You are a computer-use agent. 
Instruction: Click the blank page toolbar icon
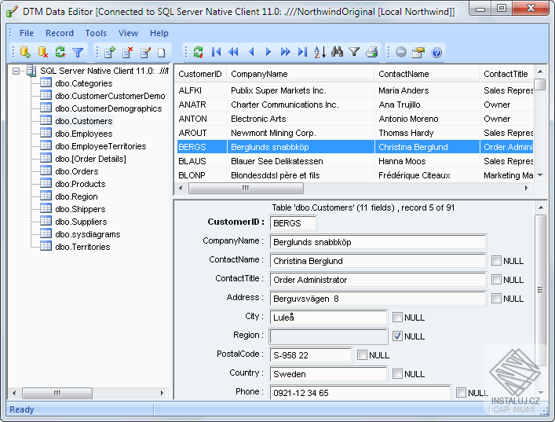[x=162, y=53]
